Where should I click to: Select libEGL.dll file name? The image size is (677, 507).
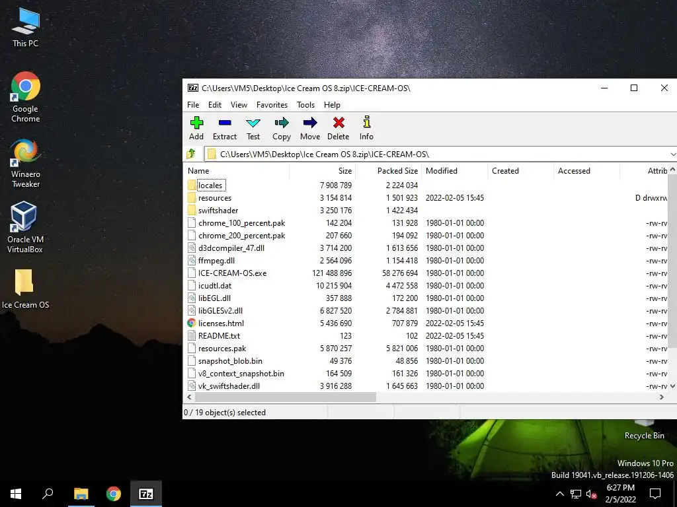tap(214, 298)
